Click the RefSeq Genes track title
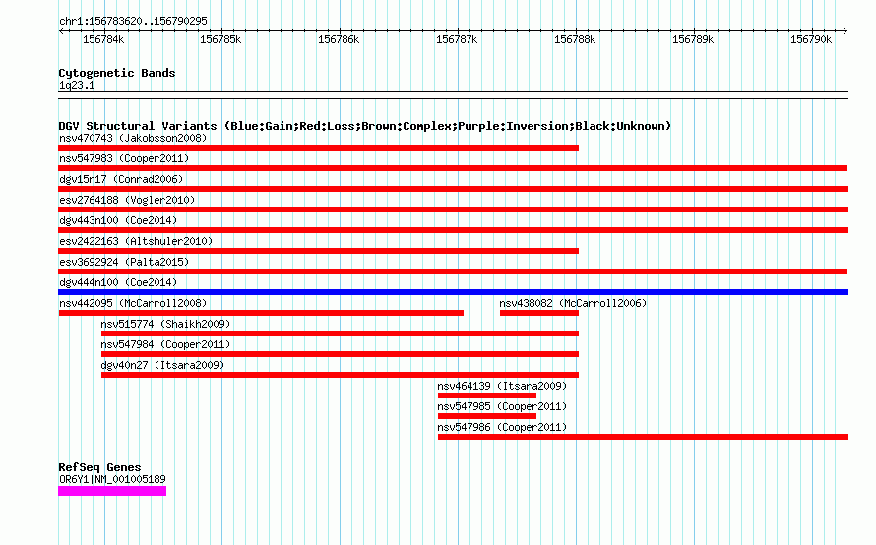 point(100,467)
